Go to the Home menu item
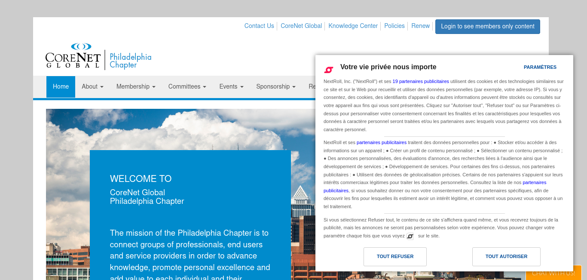Viewport: 587px width, 280px height. 61,86
